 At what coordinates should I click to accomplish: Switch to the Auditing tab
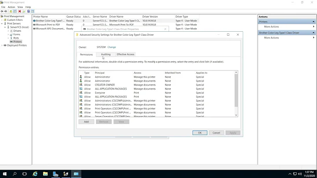click(106, 54)
